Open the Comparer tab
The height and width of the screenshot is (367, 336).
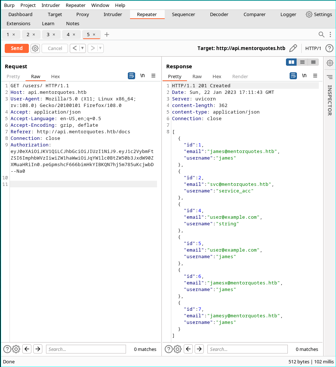[x=254, y=15]
